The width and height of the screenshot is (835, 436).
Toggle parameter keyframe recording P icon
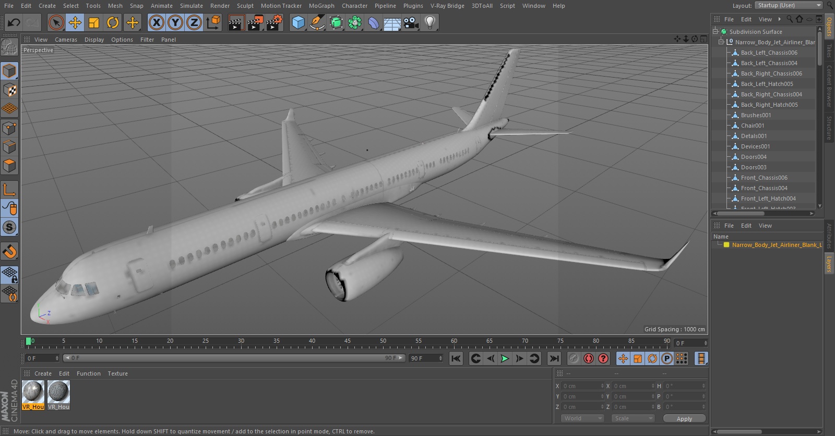coord(667,358)
